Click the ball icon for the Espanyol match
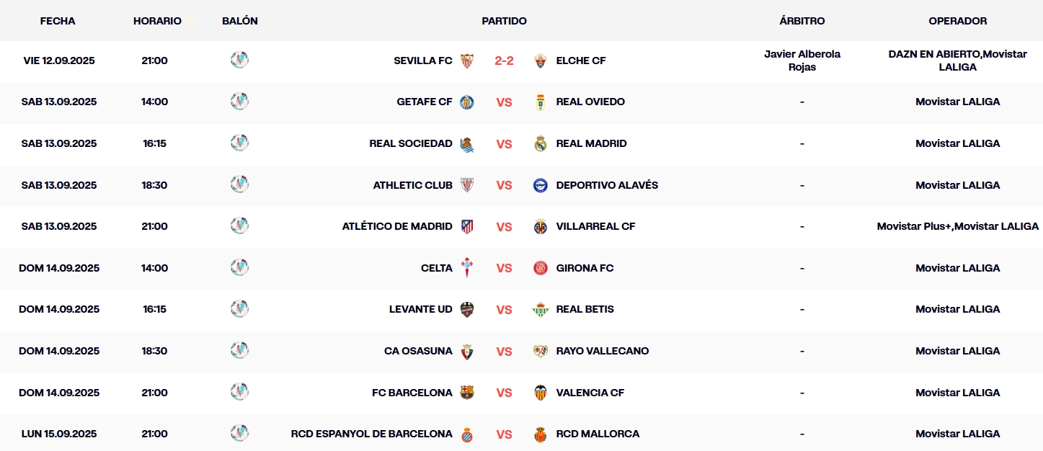1043x451 pixels. click(x=239, y=434)
